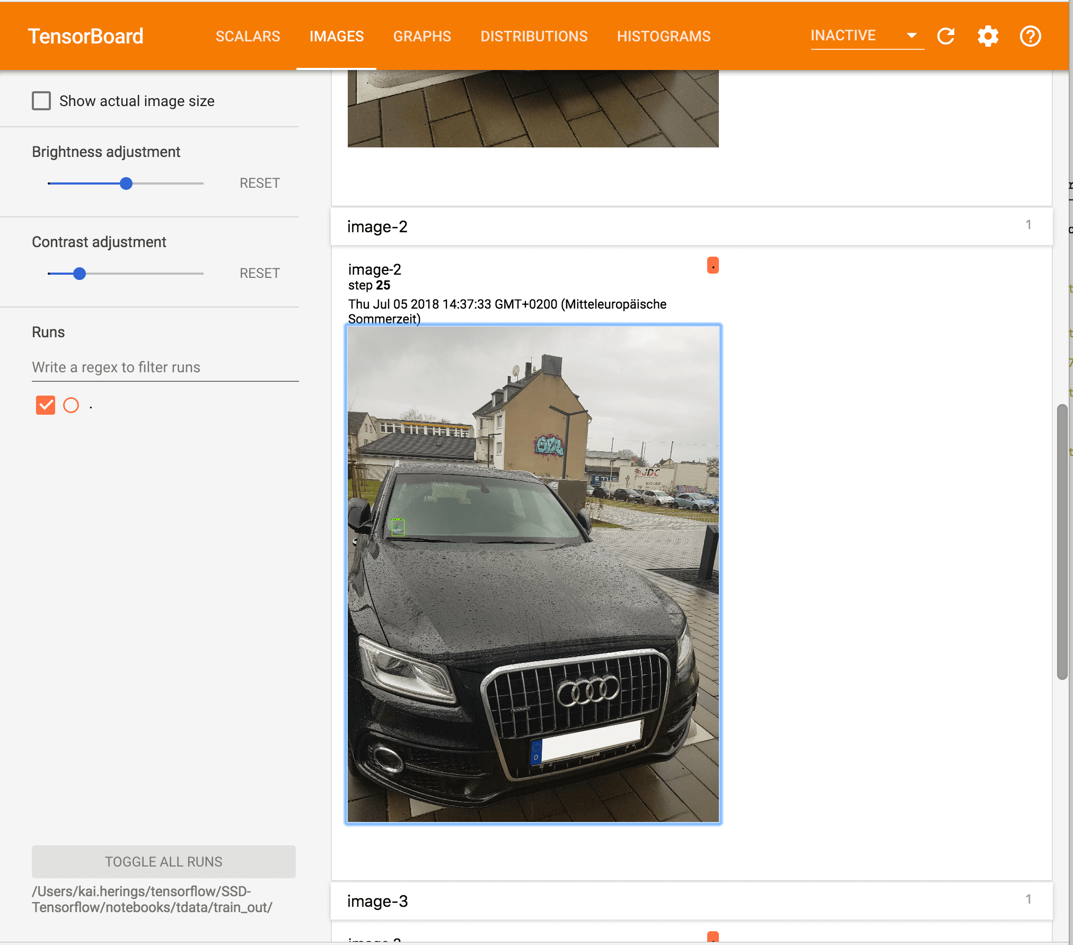Open the help question mark icon
1073x945 pixels.
click(1030, 36)
